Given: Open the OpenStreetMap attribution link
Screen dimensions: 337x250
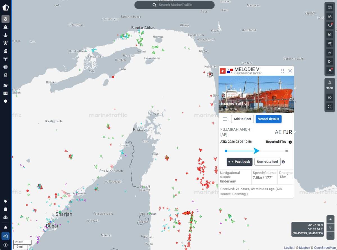Looking at the screenshot, I should point(324,247).
